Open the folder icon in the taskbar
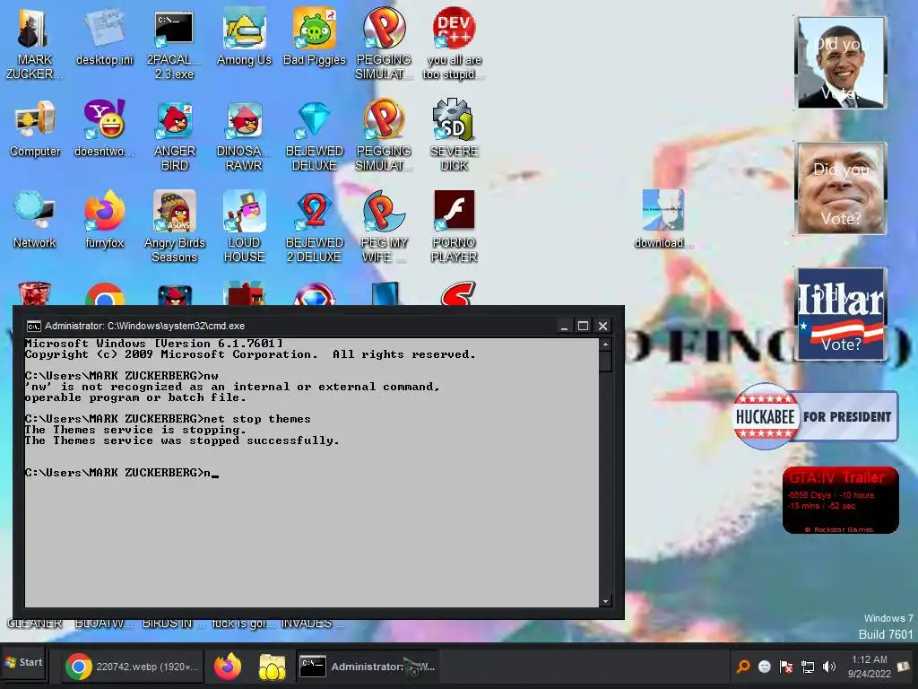 273,667
